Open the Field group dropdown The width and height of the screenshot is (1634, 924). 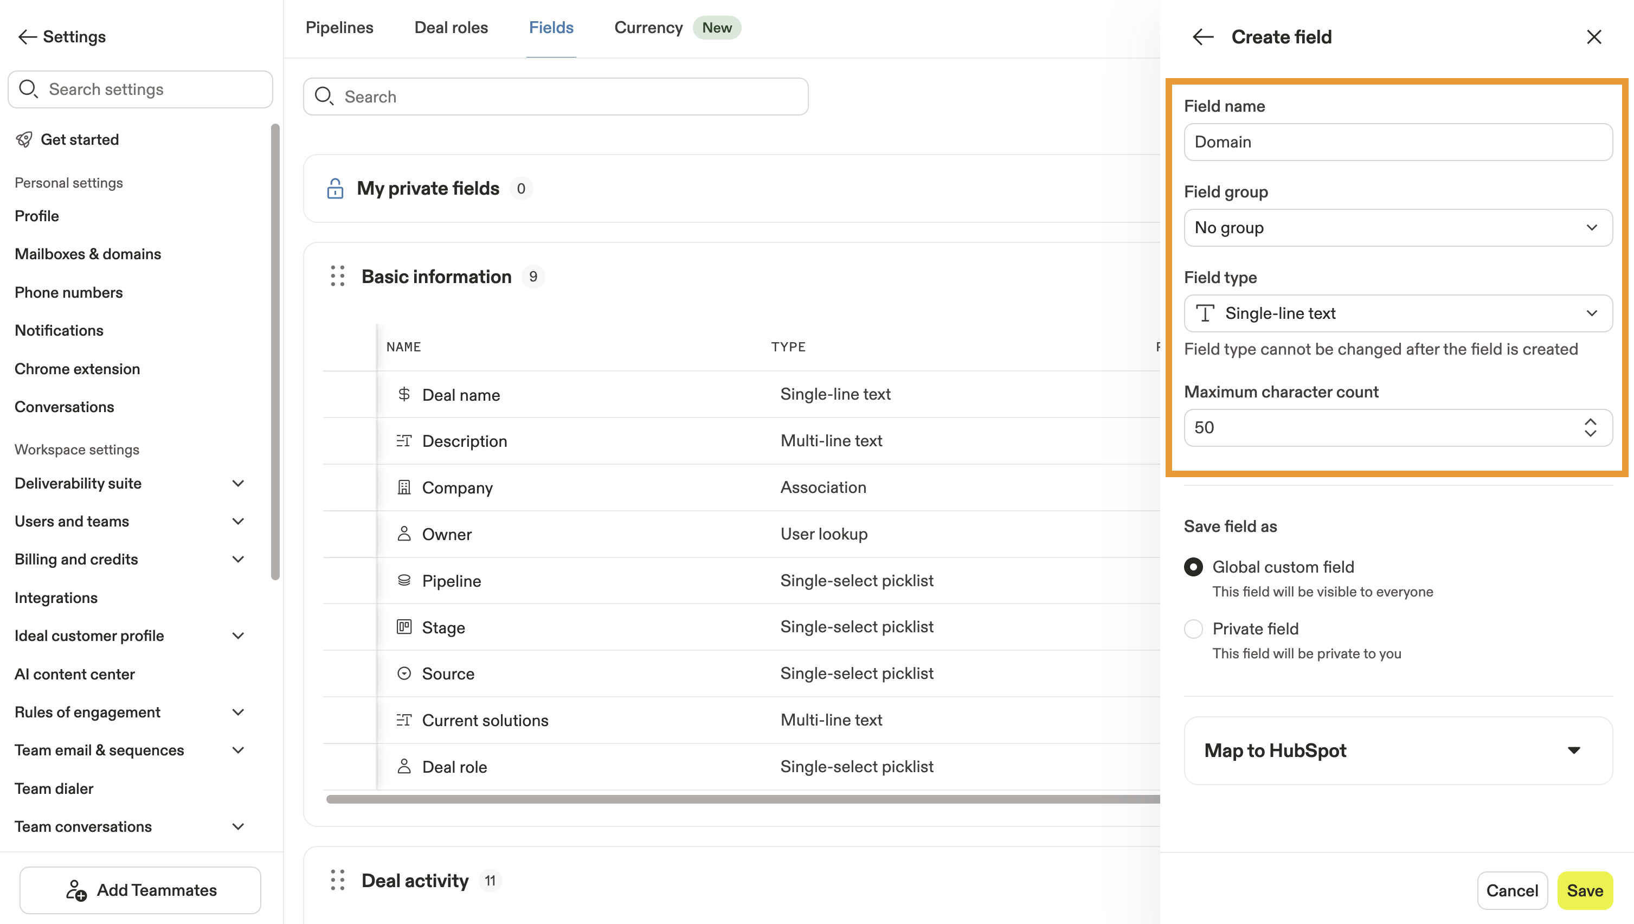point(1398,228)
